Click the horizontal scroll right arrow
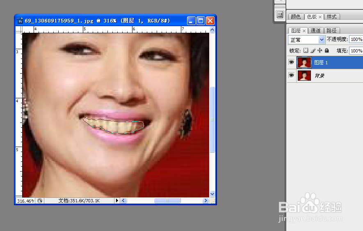 [205, 200]
